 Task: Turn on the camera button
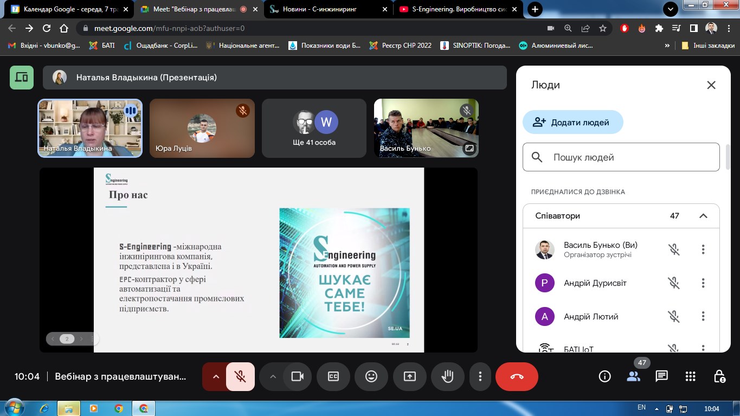point(297,376)
